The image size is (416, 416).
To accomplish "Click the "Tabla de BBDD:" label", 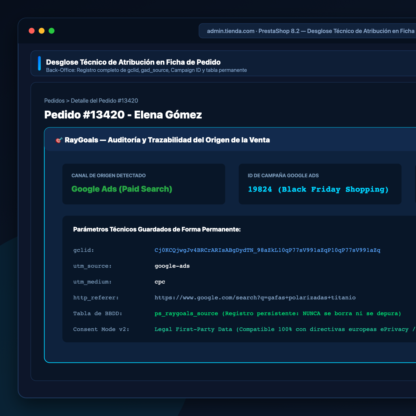I will [98, 314].
